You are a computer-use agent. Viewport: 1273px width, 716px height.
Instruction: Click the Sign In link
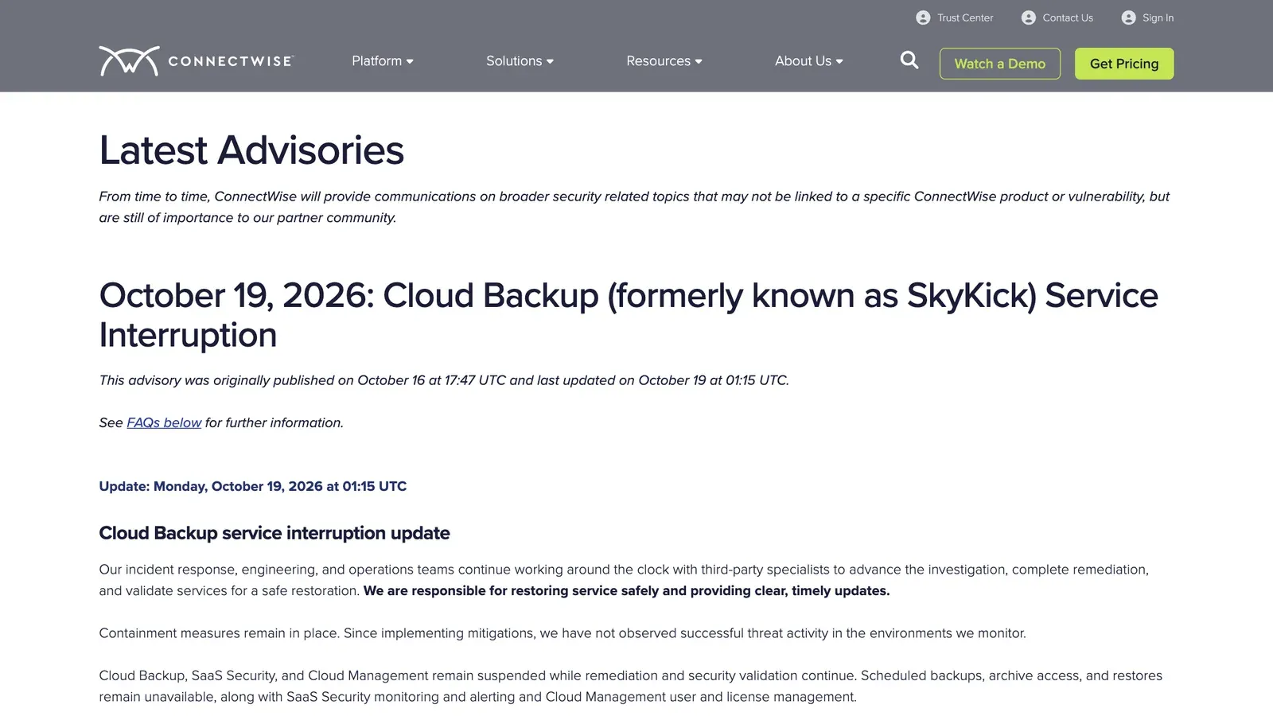click(1158, 18)
